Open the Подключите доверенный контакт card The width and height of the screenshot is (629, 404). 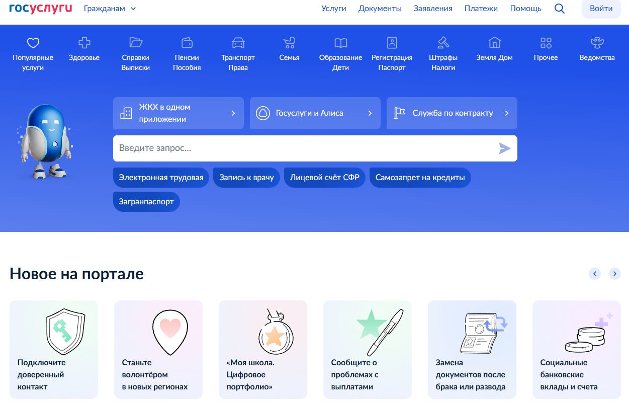tap(54, 349)
